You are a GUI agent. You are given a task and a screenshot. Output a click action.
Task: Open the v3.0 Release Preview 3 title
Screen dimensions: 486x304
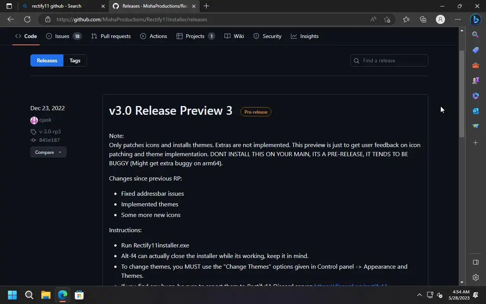[x=170, y=111]
